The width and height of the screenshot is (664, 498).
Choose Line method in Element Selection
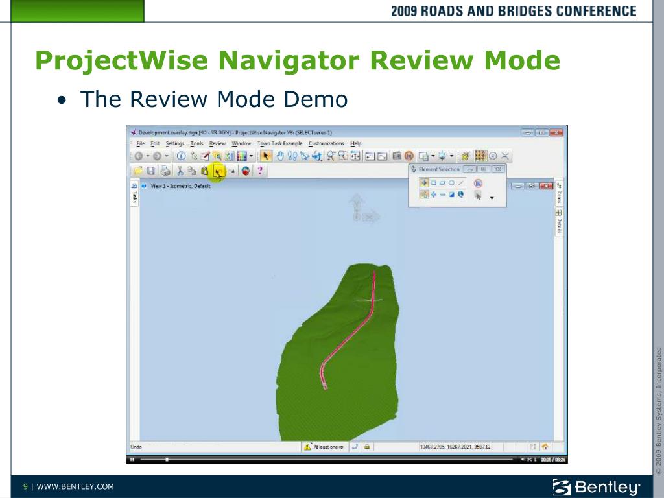pyautogui.click(x=461, y=183)
